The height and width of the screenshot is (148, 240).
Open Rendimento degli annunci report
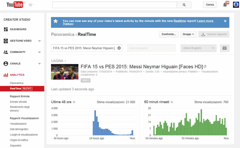tap(20, 109)
